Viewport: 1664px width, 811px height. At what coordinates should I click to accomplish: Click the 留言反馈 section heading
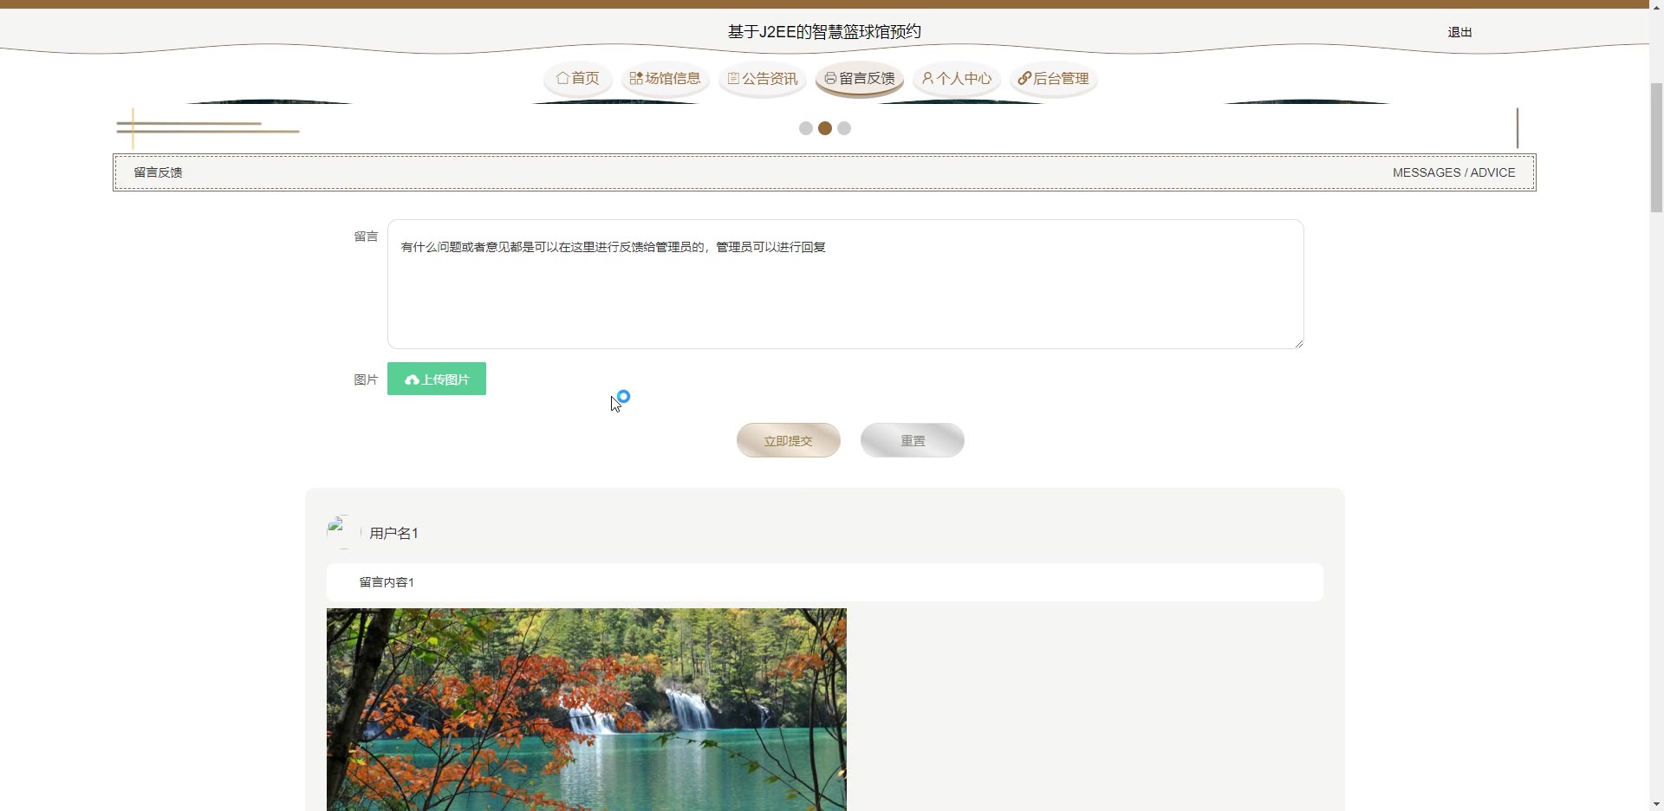(158, 172)
